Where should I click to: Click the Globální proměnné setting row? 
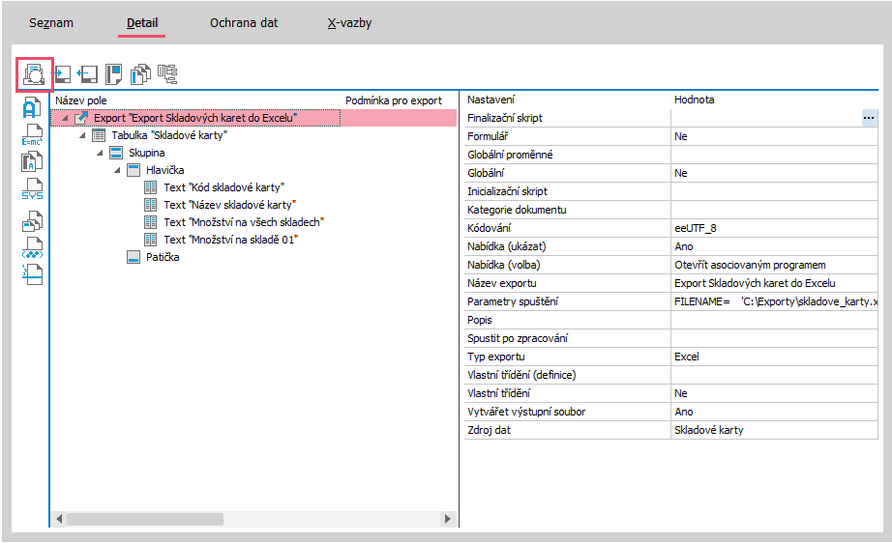(x=670, y=155)
